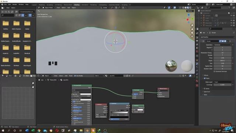Select thumbnail display mode in file browser
Image resolution: width=236 pixels, height=133 pixels.
[23, 15]
